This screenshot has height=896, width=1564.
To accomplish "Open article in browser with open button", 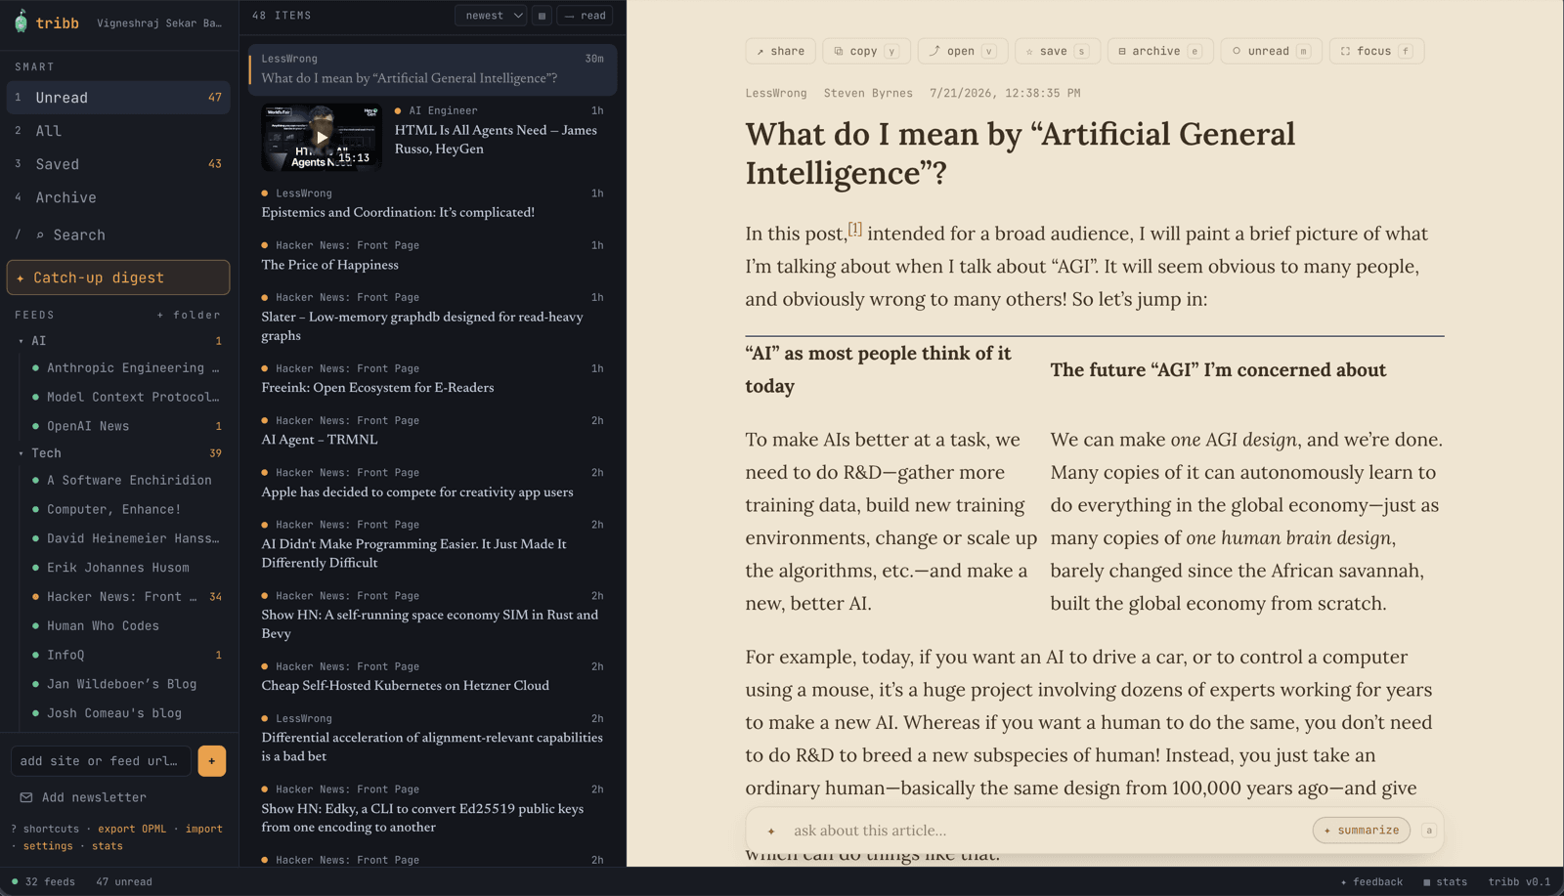I will pos(962,51).
